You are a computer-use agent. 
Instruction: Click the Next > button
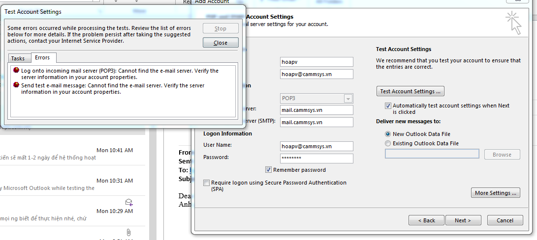pos(463,220)
